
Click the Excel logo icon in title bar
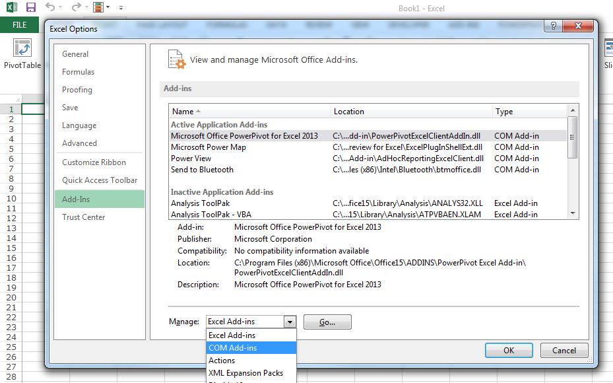click(x=12, y=7)
